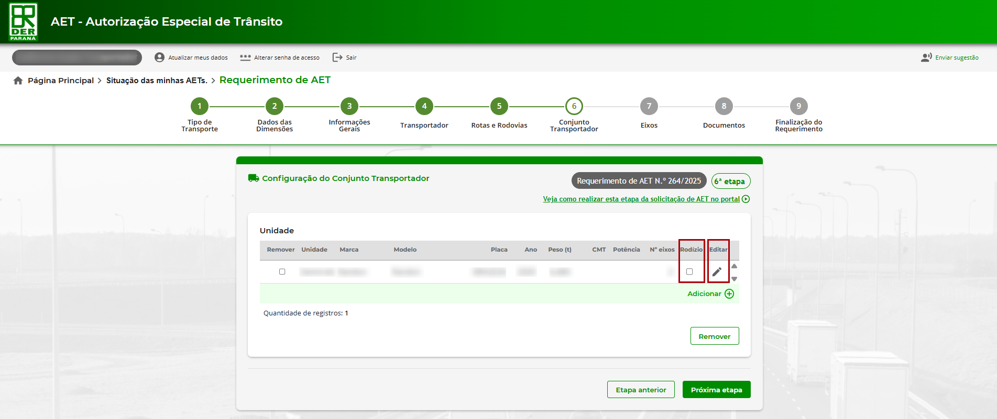
Task: Click the truck icon beside Configuração title
Action: click(254, 178)
